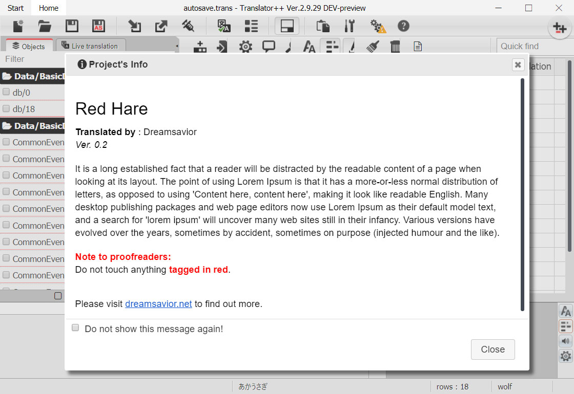The width and height of the screenshot is (574, 394).
Task: Switch to the Live translation tab
Action: [91, 45]
